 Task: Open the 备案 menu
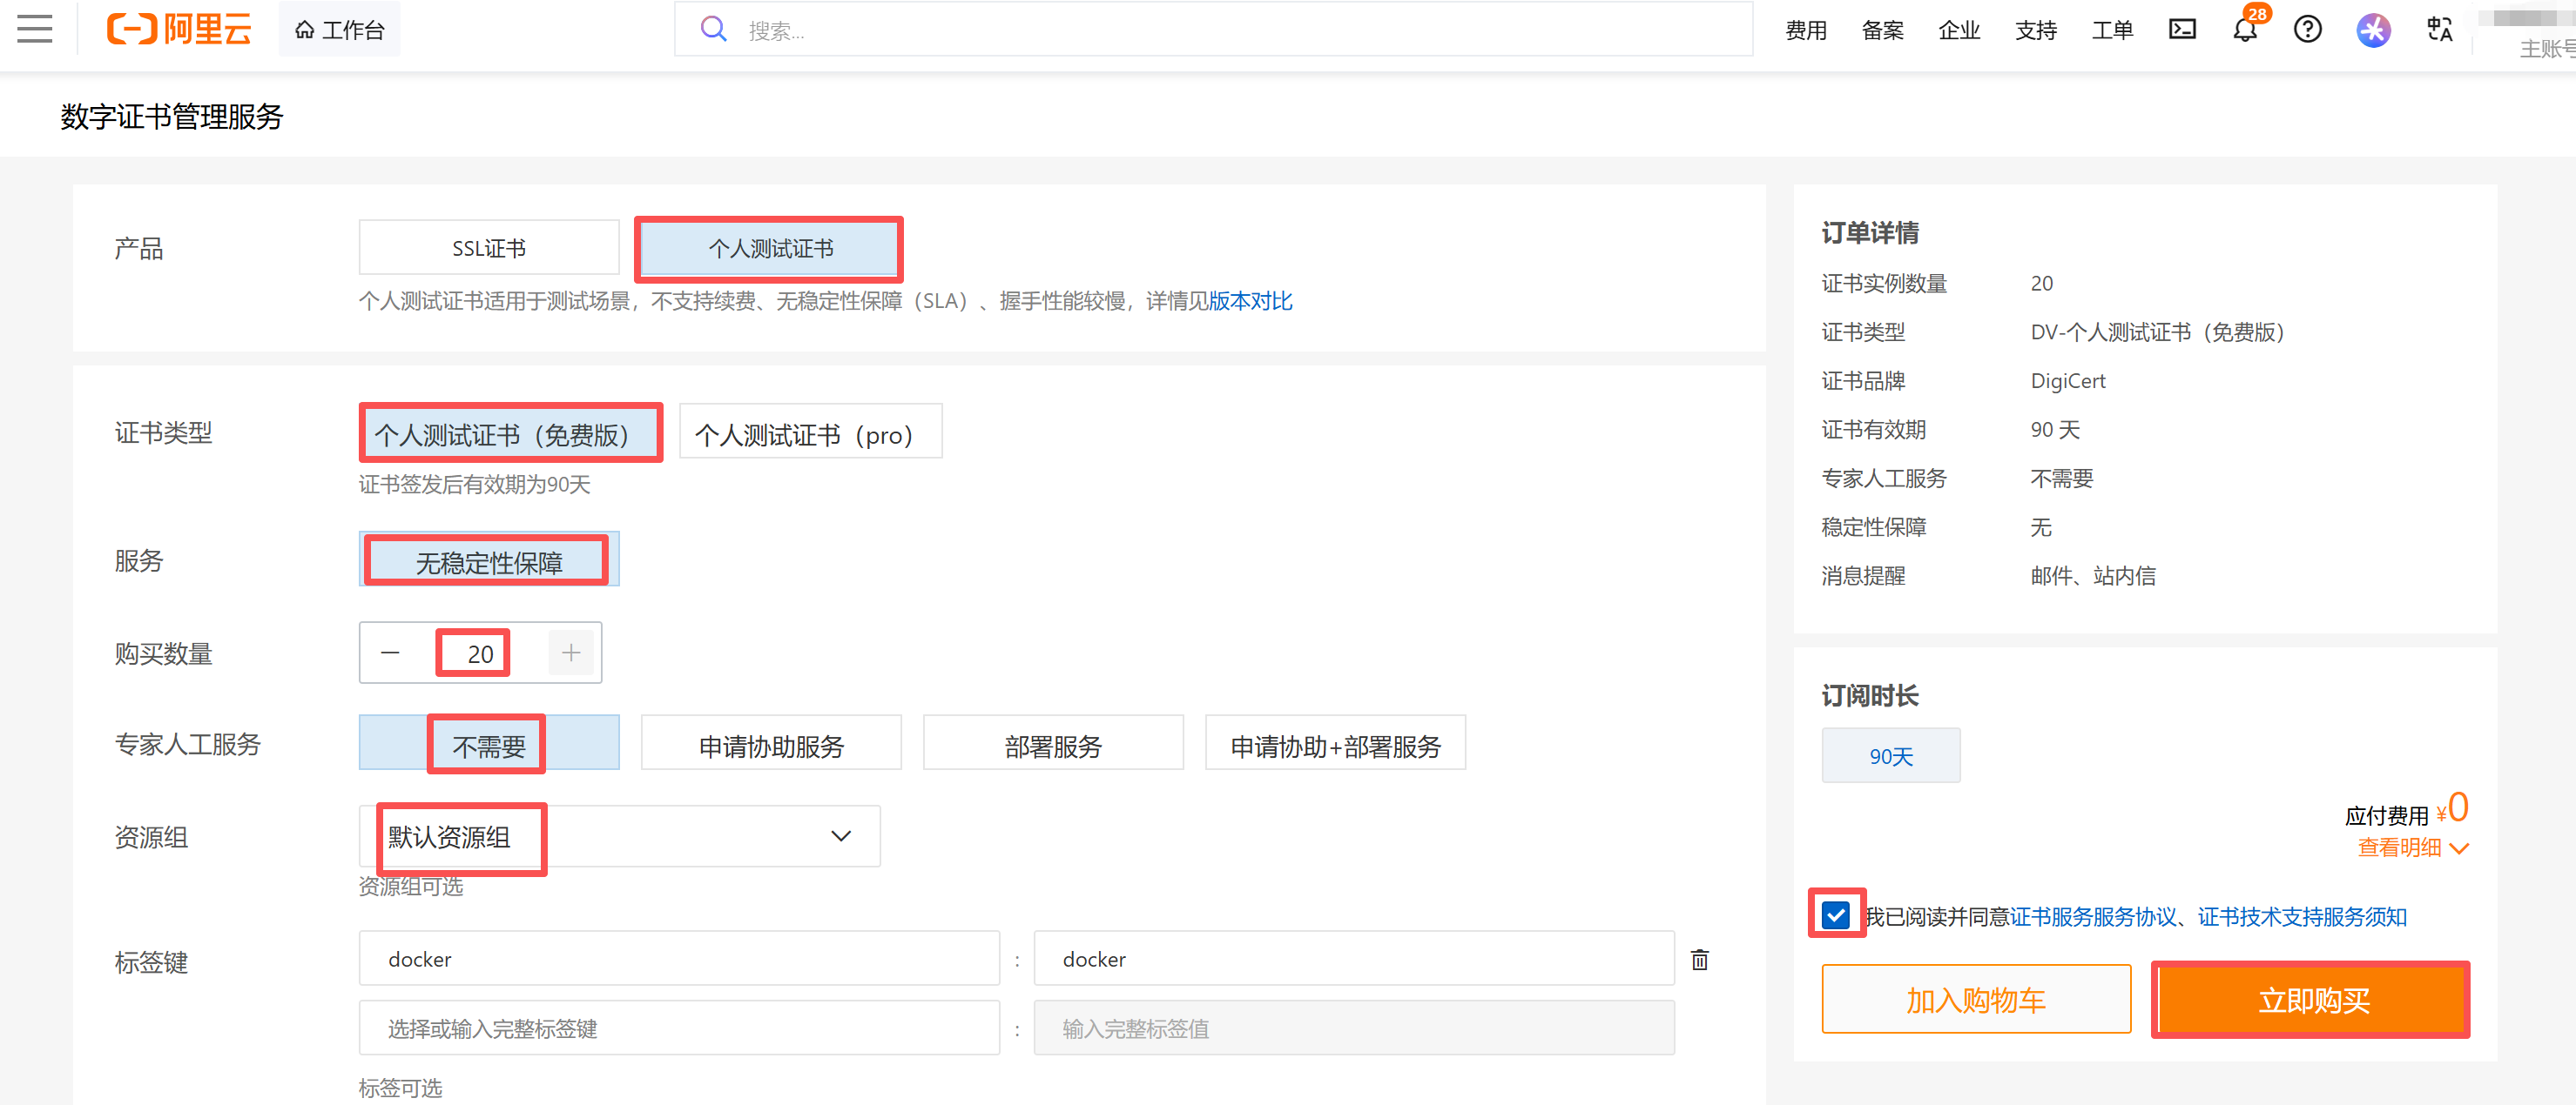point(1883,30)
